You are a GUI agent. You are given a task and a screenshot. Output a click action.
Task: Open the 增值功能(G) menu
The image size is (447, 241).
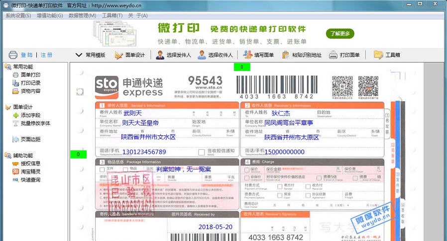(50, 15)
